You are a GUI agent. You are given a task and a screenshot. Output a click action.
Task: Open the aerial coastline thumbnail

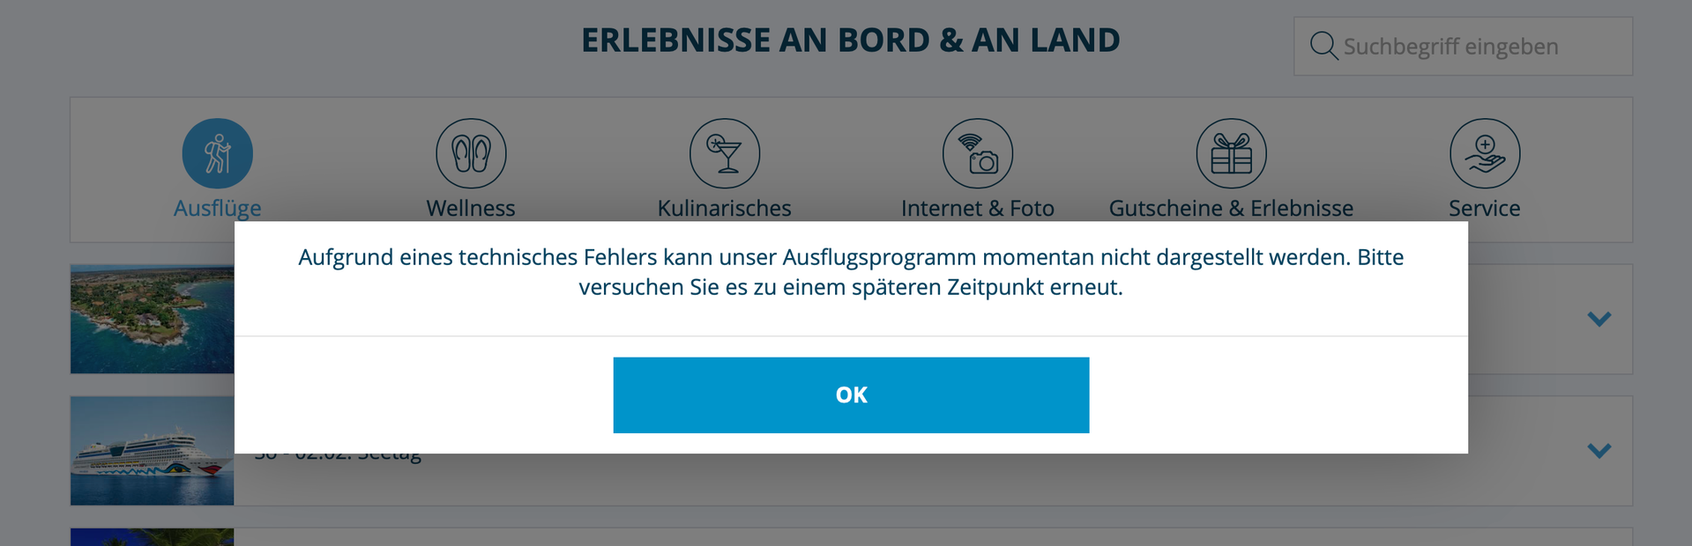tap(152, 319)
